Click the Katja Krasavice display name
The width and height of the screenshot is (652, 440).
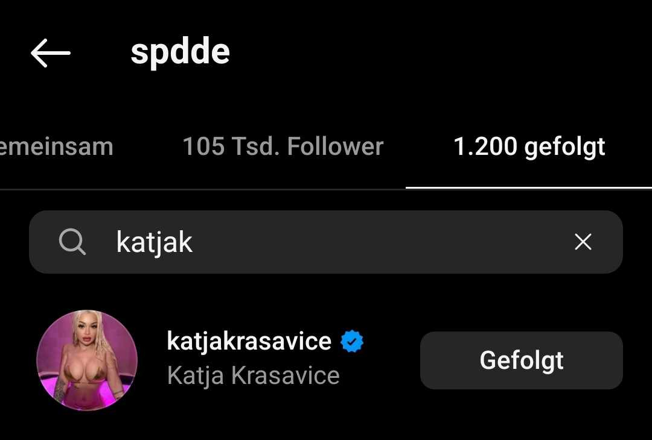click(253, 376)
